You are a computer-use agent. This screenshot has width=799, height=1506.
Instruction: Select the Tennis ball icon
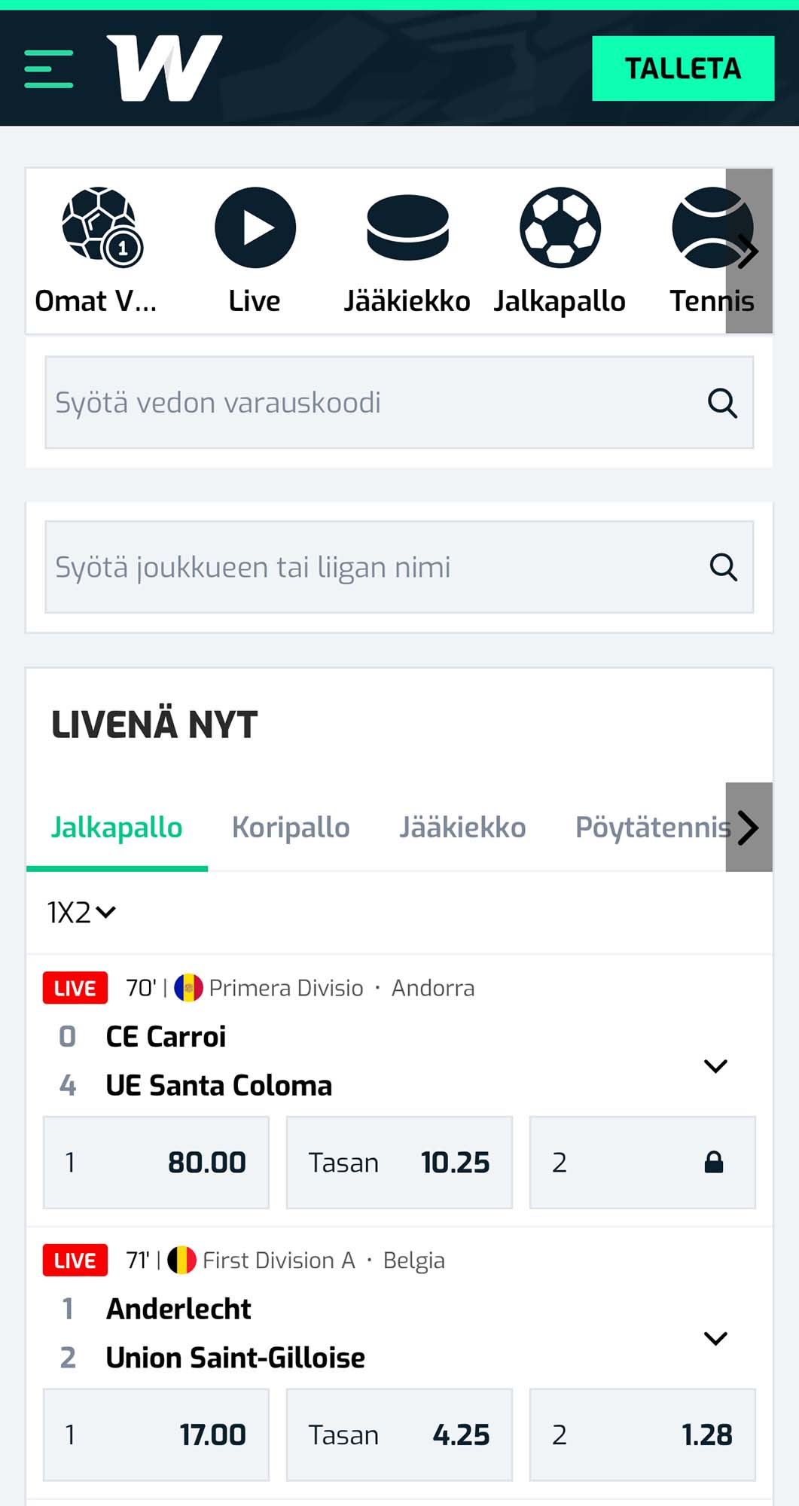point(712,227)
